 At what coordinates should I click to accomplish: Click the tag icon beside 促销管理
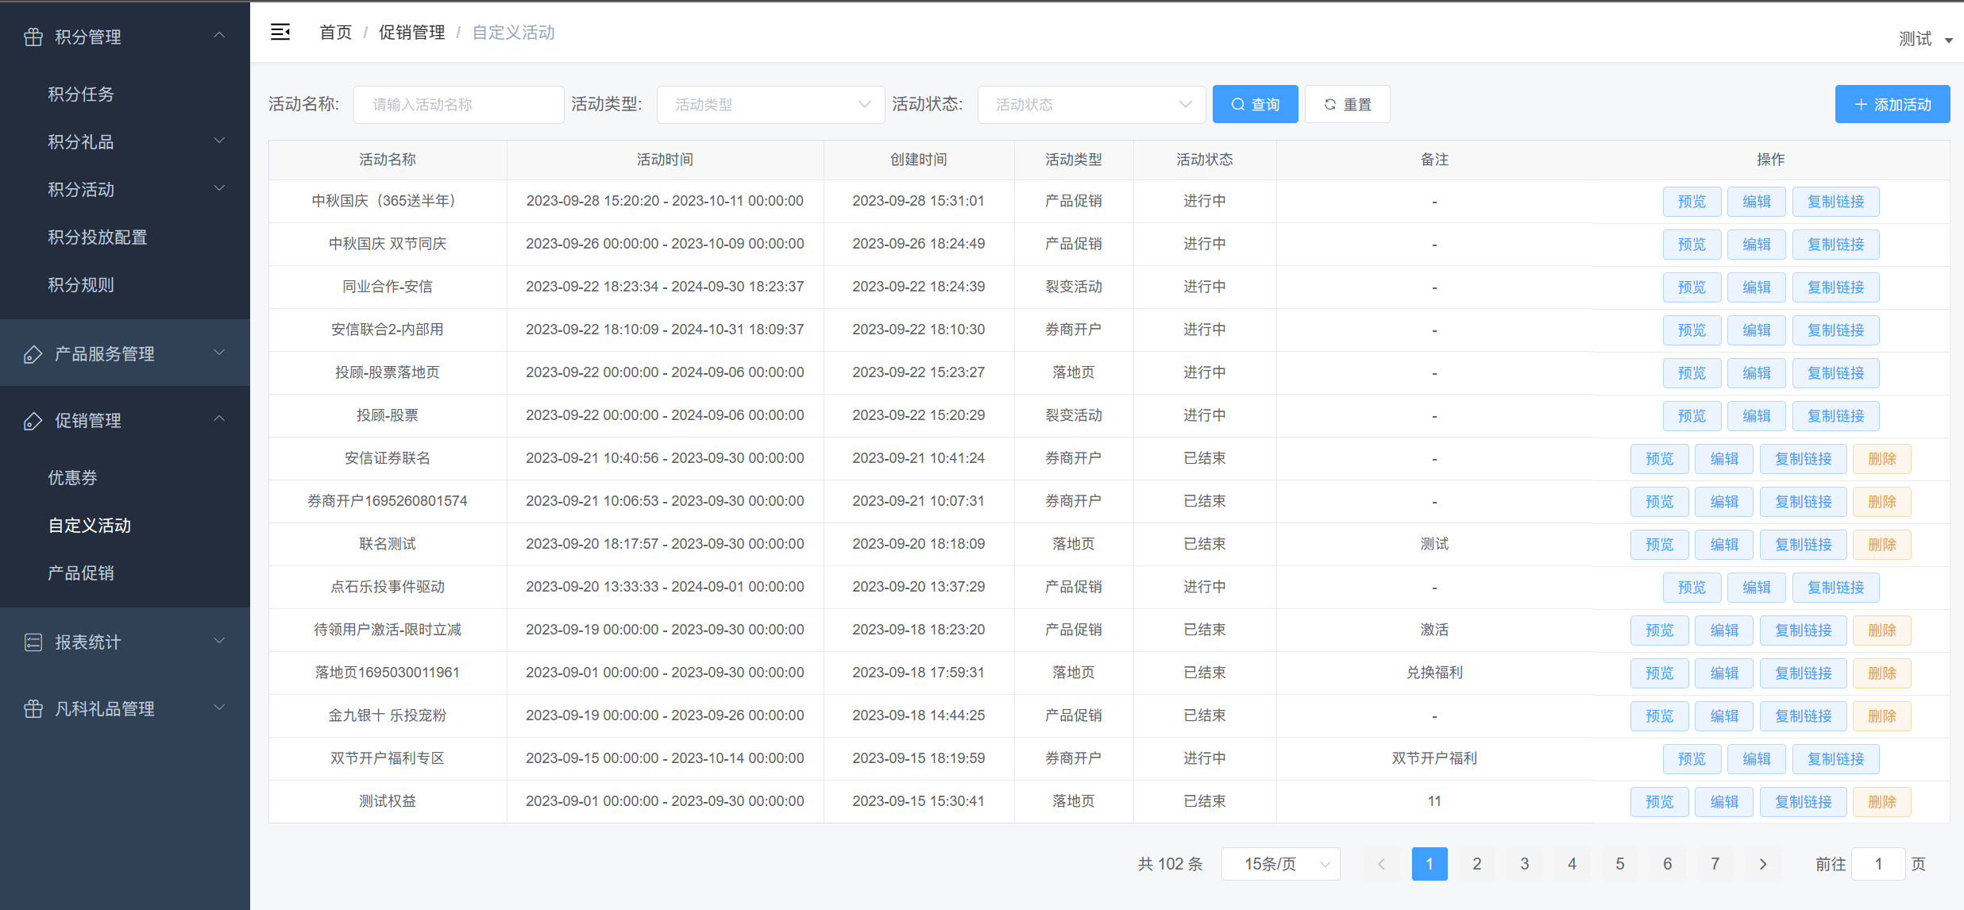(33, 421)
